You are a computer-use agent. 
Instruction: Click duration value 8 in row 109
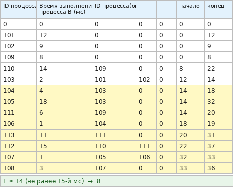(64, 57)
